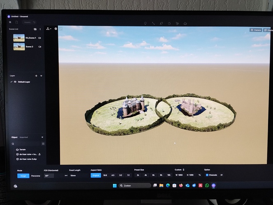Choose 16:9 aspect ratio

coord(105,175)
